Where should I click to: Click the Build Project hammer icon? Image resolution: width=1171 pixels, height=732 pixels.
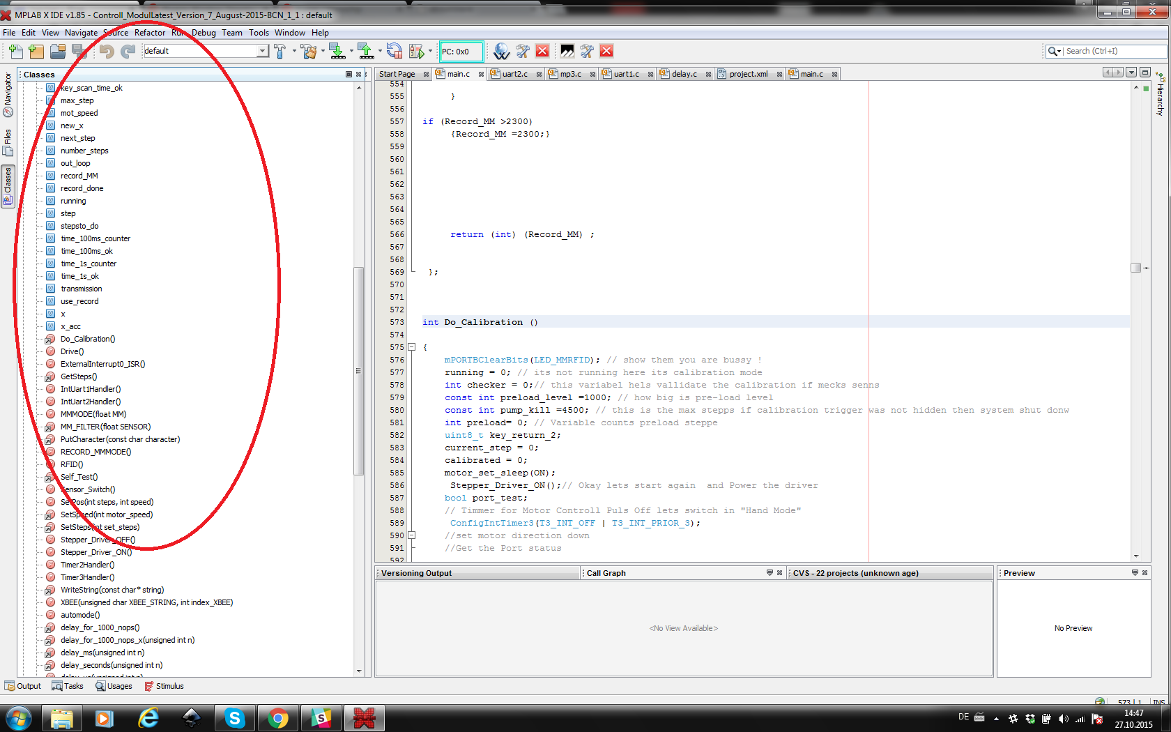pyautogui.click(x=280, y=51)
